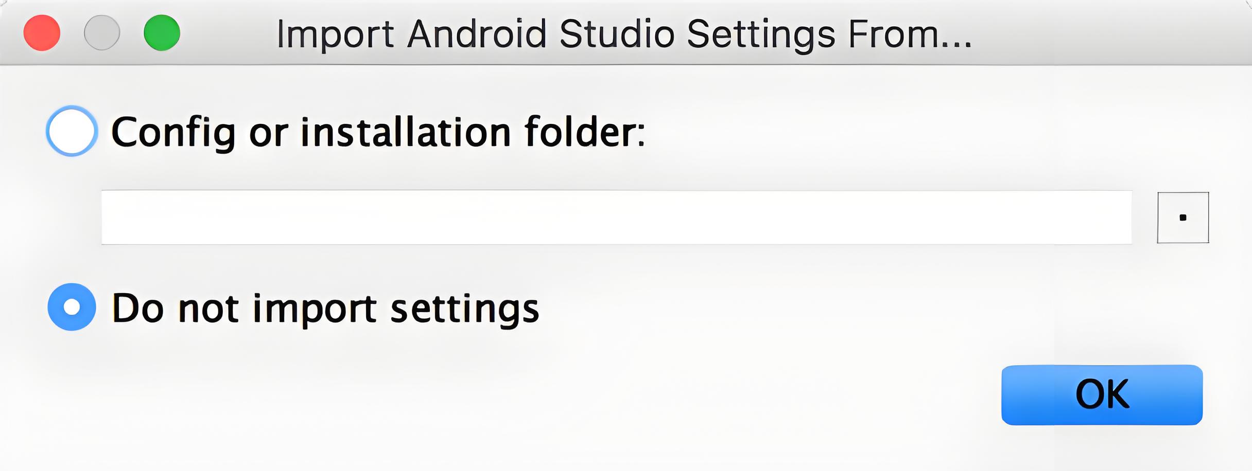This screenshot has width=1252, height=471.
Task: Close the dialog with the red button
Action: [x=42, y=33]
